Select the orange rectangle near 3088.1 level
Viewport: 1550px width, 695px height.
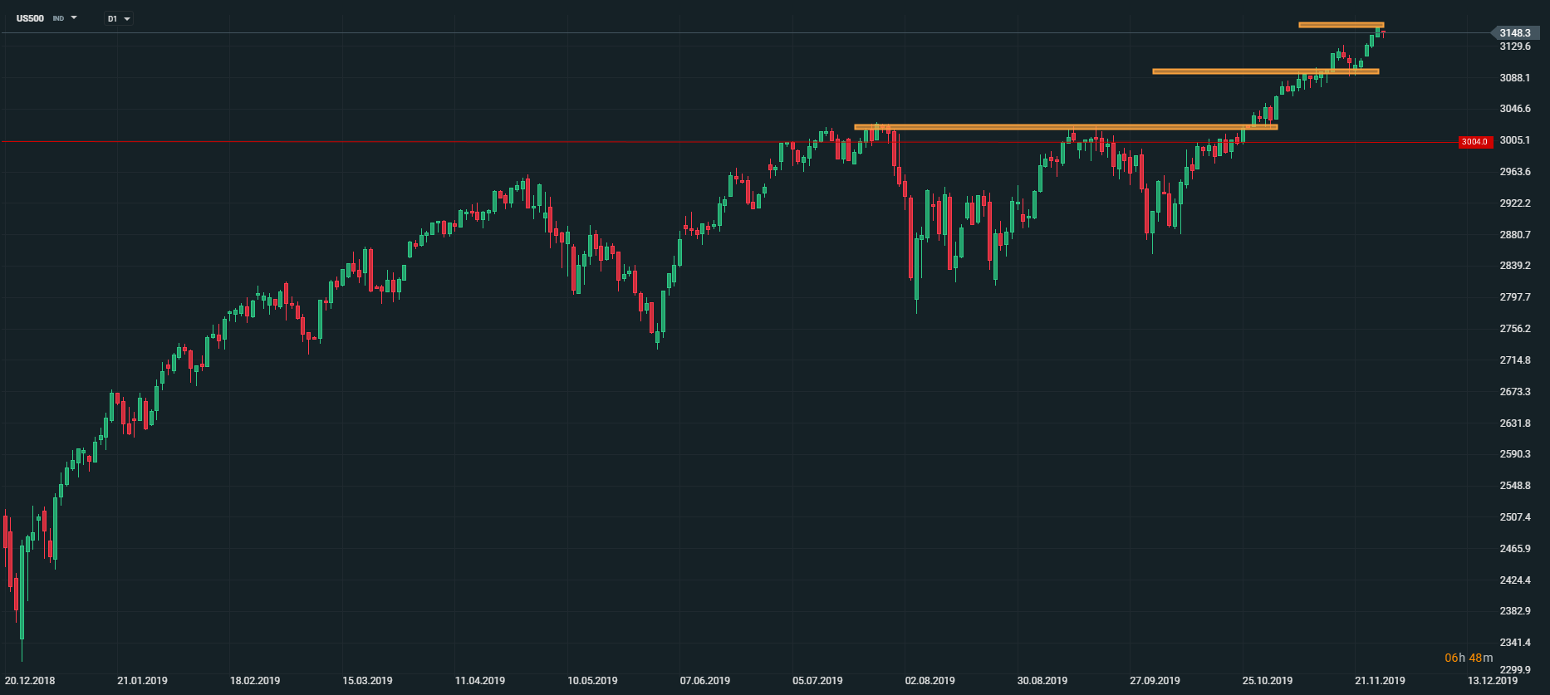(x=1265, y=71)
